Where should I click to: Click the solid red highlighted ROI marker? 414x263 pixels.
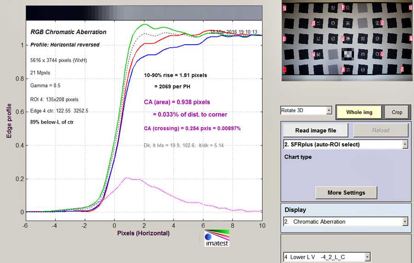coord(284,70)
